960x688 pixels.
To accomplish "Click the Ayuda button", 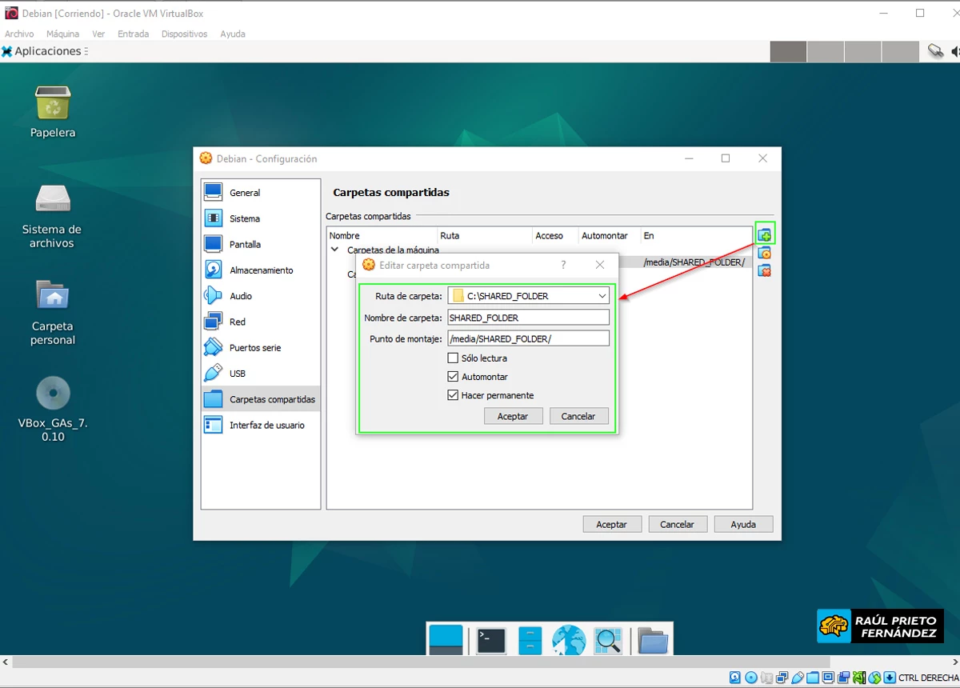I will 742,524.
